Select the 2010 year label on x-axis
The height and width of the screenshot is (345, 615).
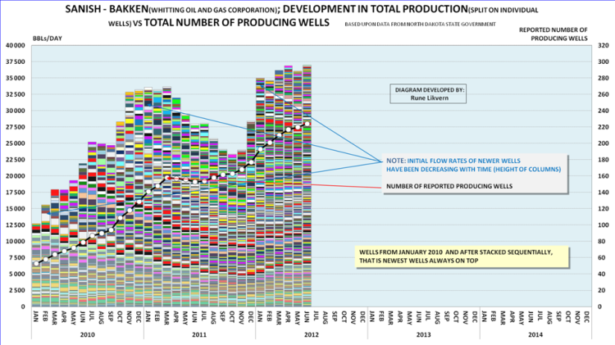tap(87, 335)
